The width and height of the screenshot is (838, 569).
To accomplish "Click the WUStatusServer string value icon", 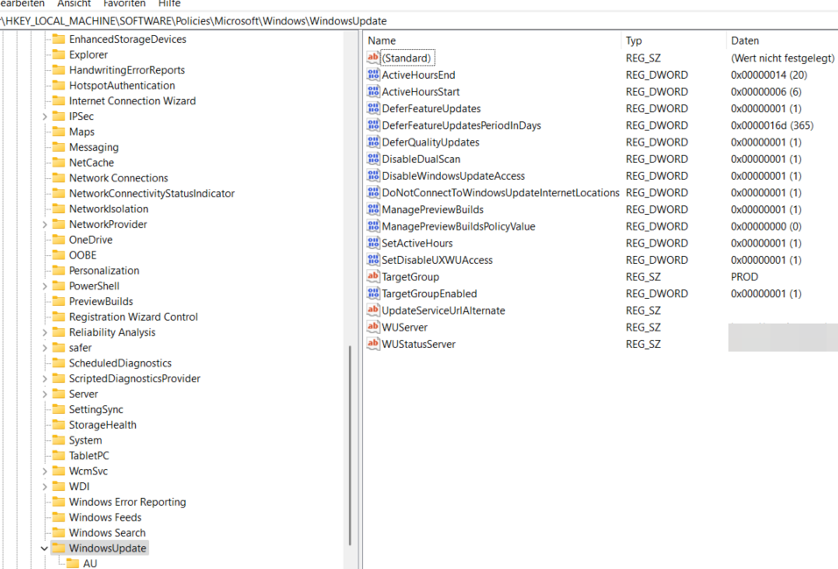I will [x=373, y=344].
